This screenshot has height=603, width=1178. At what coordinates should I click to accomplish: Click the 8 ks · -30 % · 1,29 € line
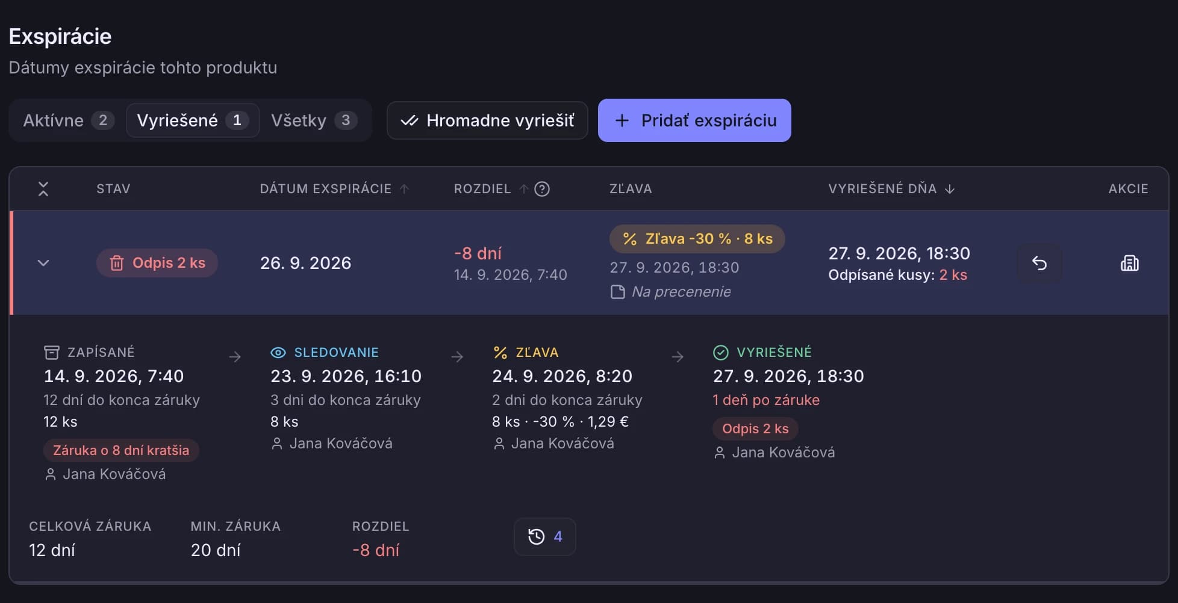[x=560, y=422]
